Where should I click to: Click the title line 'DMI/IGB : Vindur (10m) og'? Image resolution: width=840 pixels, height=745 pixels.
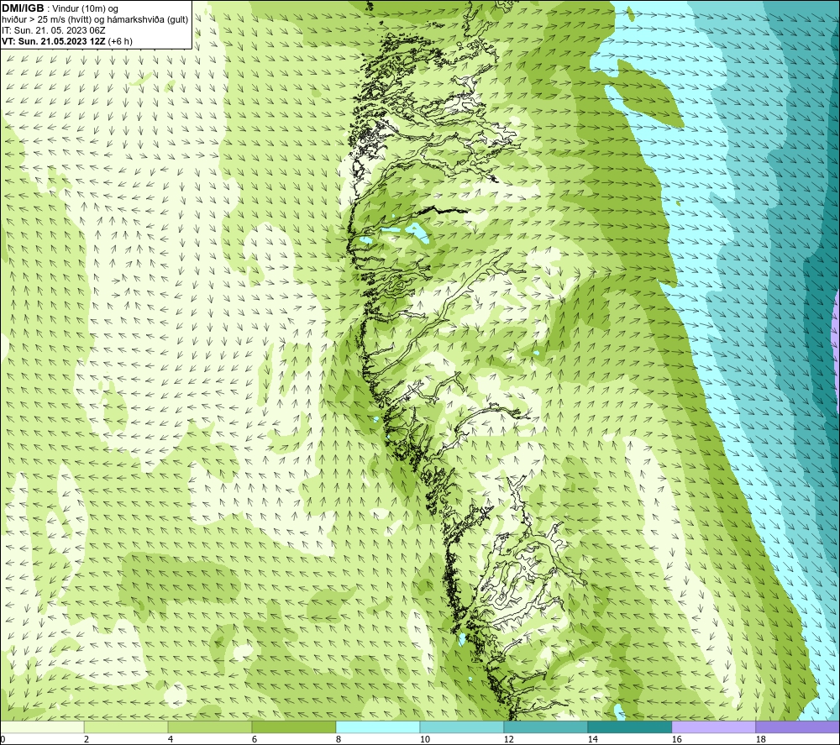point(60,8)
